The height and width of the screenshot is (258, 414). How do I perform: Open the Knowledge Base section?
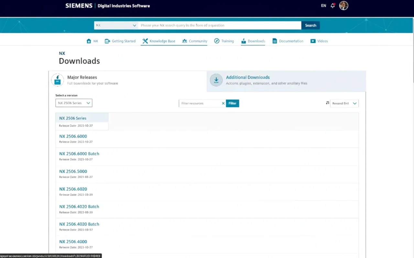(x=159, y=41)
